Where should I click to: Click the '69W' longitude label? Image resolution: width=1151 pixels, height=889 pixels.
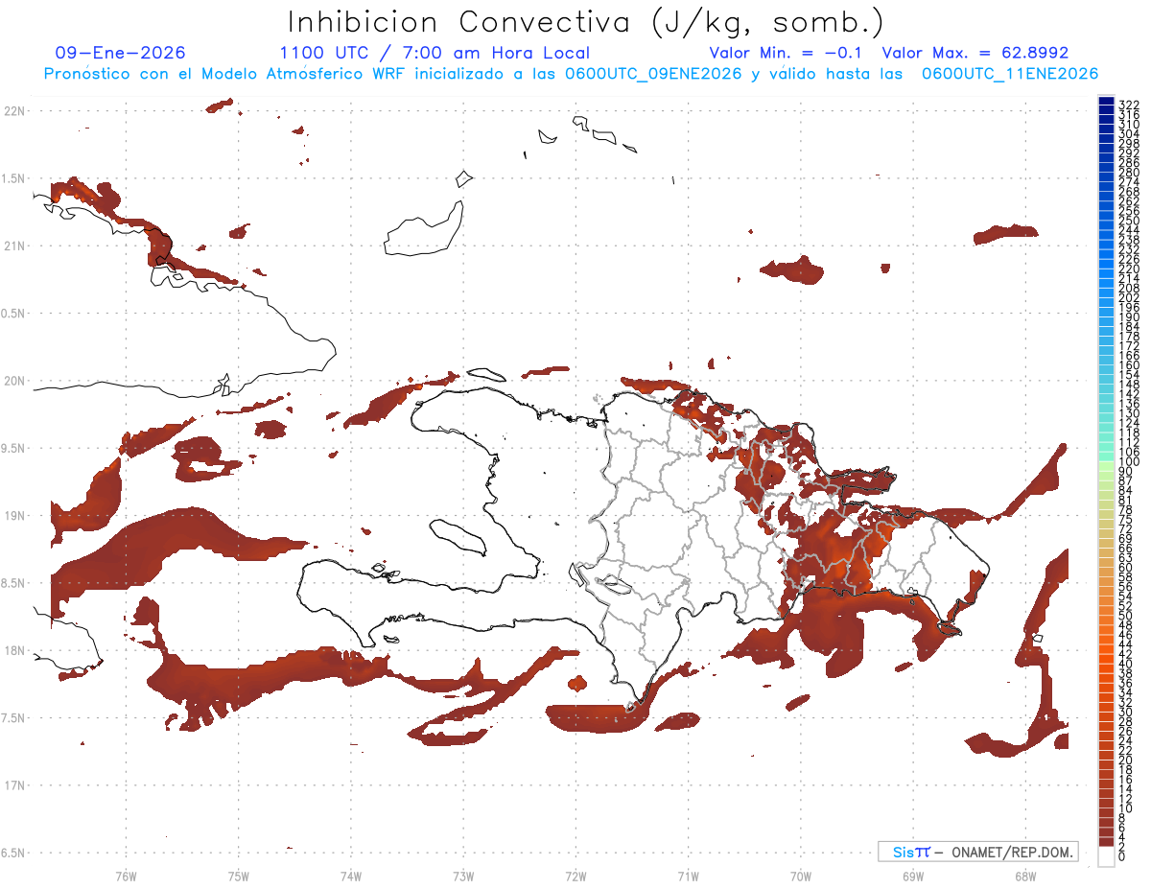(912, 876)
